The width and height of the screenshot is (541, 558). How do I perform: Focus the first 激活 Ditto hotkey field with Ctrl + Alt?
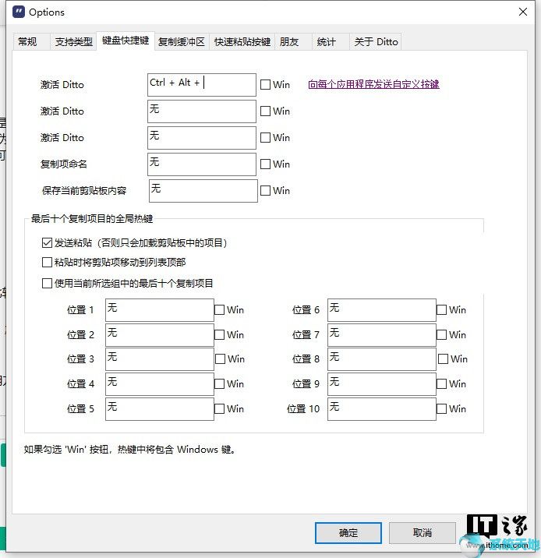pos(202,85)
